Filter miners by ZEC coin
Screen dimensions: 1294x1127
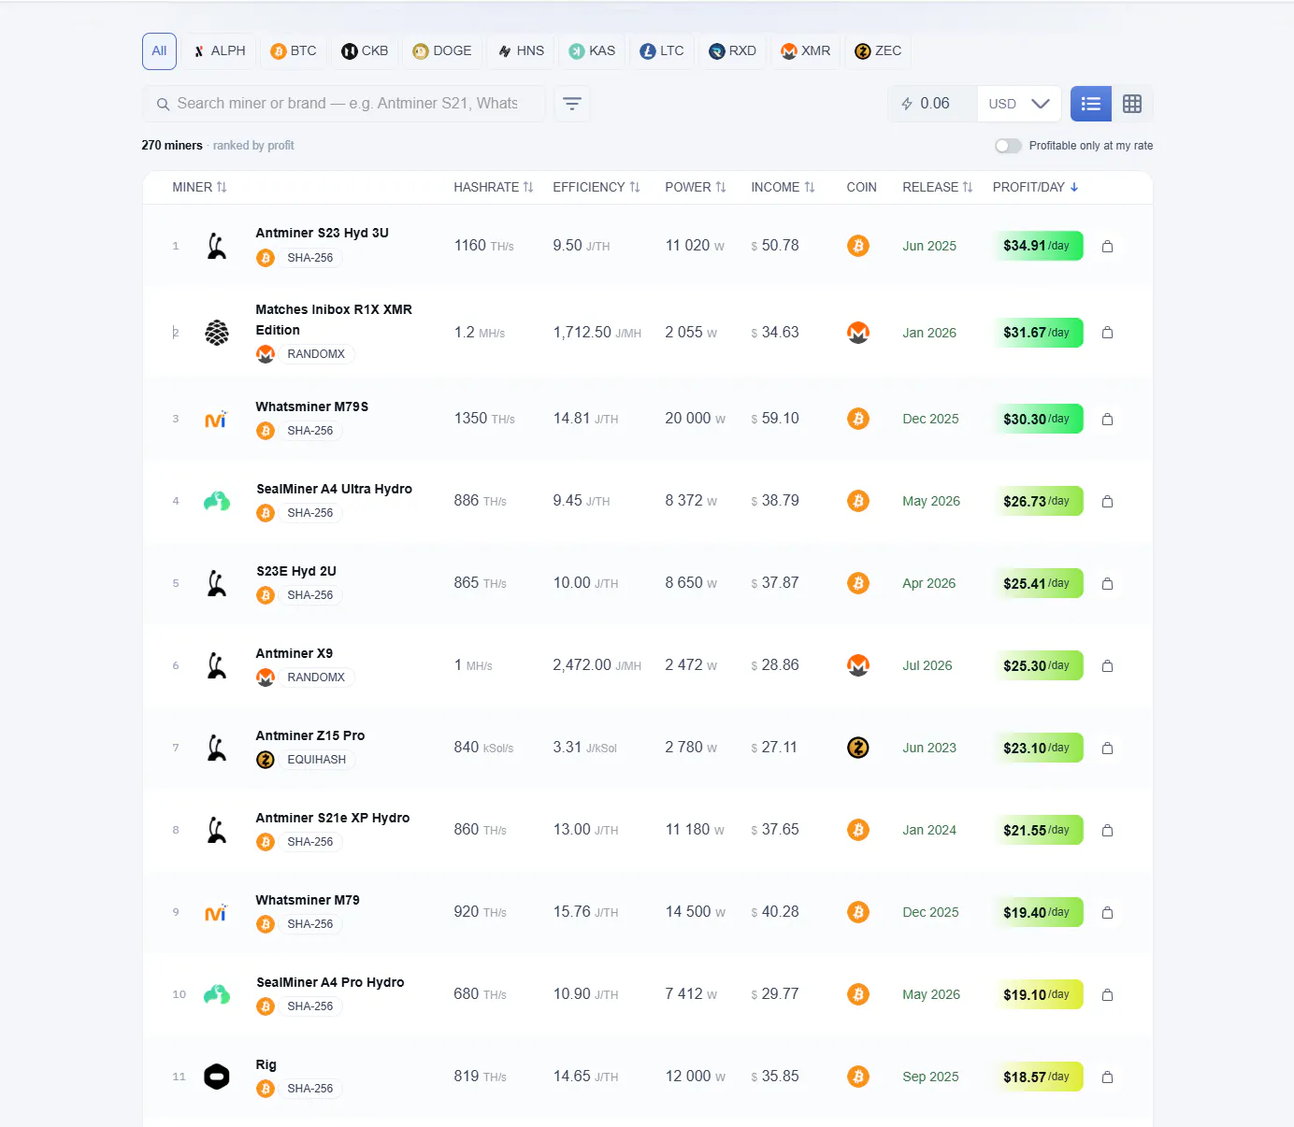878,51
